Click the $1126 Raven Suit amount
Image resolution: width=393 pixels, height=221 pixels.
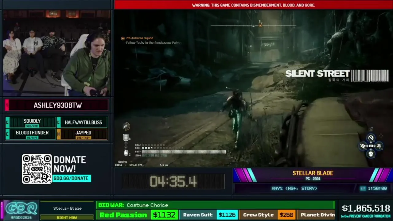tap(227, 215)
